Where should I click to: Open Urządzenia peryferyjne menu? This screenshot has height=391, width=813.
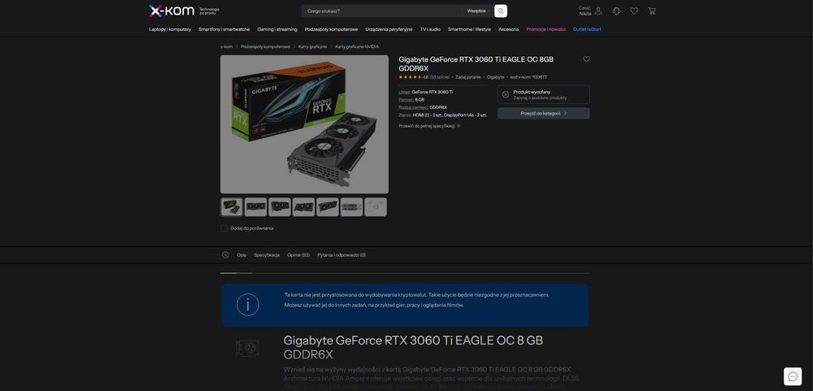click(x=389, y=29)
